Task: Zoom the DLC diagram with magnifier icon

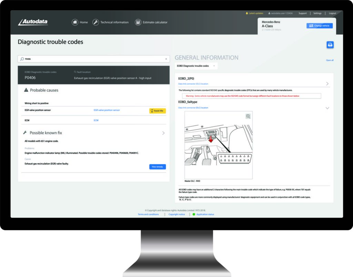Action: click(248, 116)
